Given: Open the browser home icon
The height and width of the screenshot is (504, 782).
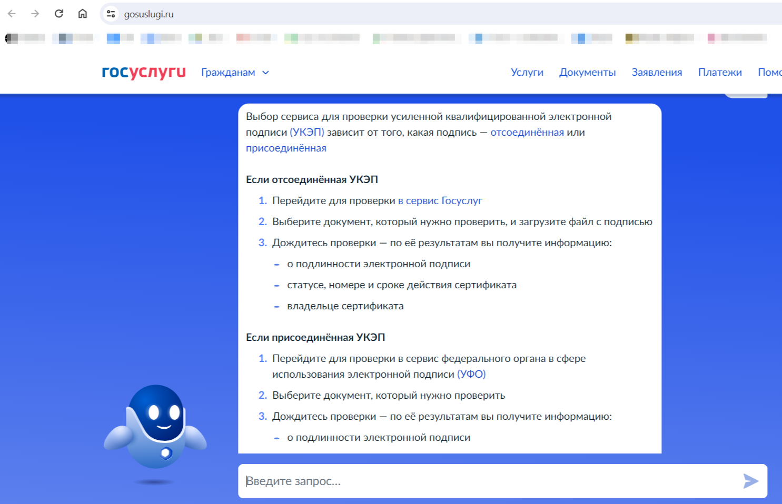Looking at the screenshot, I should coord(83,14).
